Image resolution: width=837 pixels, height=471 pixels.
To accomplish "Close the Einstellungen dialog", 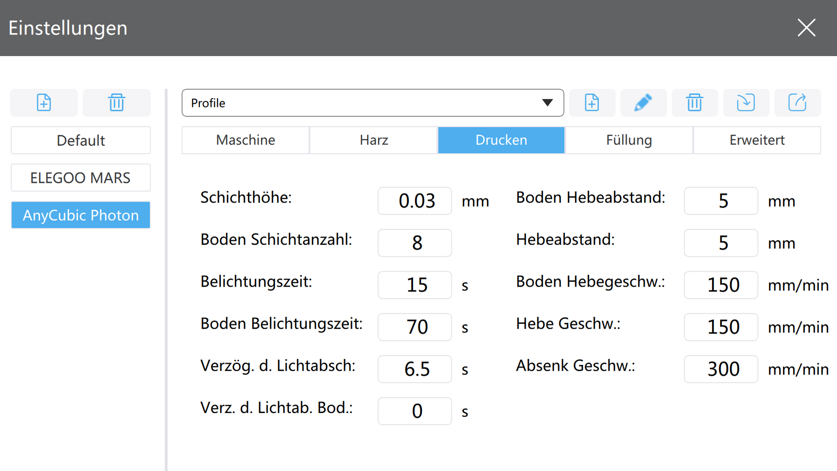I will 806,28.
